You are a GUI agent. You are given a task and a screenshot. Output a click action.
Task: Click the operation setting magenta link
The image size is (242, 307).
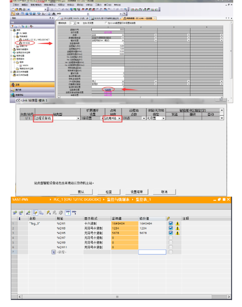(108, 32)
